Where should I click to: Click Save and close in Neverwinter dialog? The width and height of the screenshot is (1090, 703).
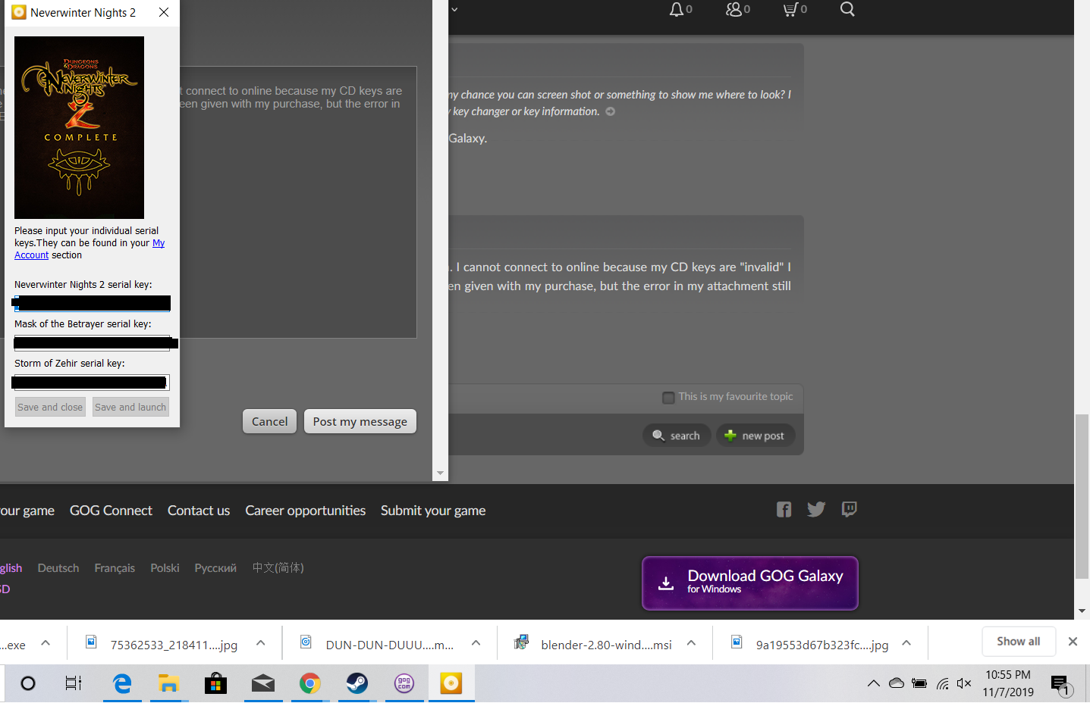(x=50, y=408)
